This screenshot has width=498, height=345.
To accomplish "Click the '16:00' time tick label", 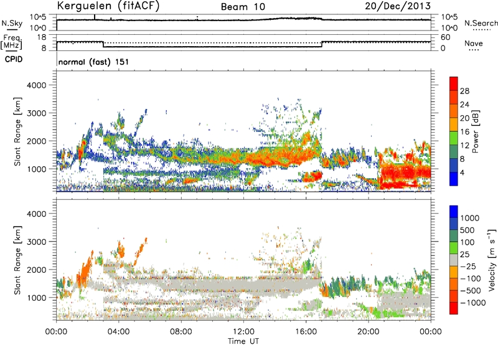I will (306, 332).
